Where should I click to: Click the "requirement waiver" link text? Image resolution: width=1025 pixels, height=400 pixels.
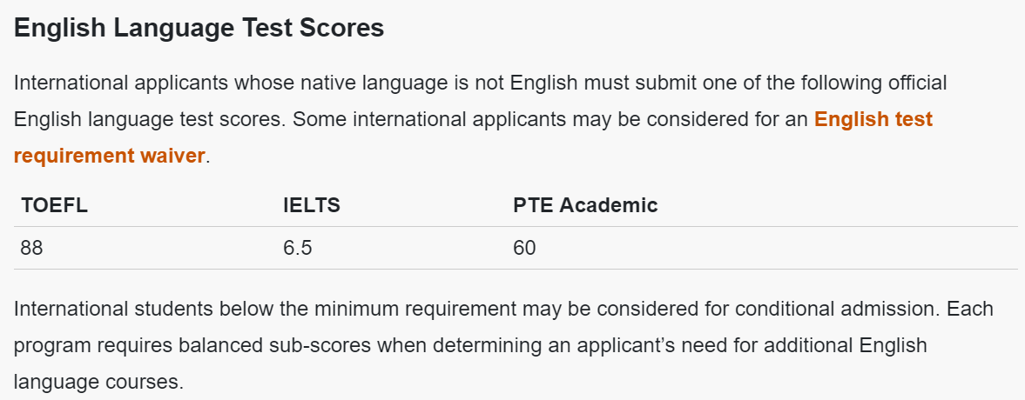[x=109, y=156]
